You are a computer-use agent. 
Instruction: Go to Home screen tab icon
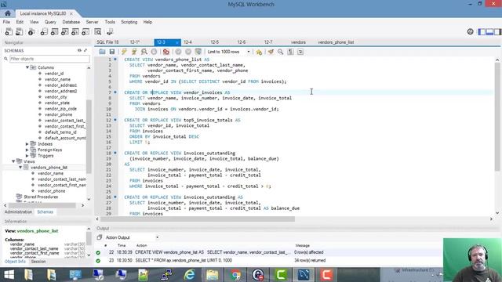[x=8, y=13]
